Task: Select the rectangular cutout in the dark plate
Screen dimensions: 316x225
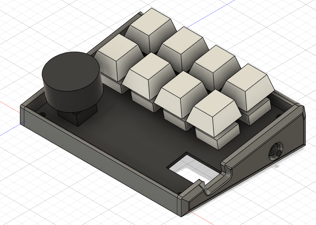Action: pos(193,168)
